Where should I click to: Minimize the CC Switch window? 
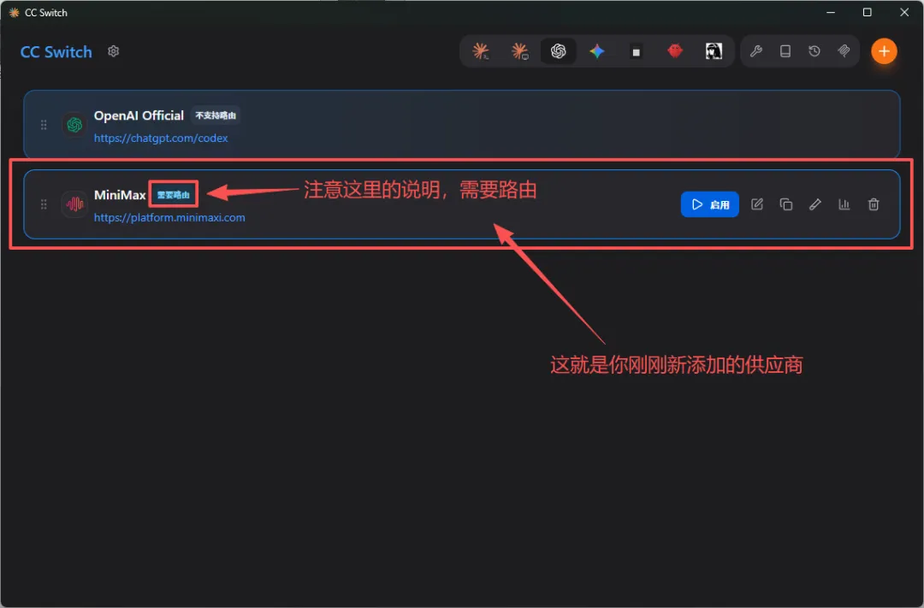830,12
